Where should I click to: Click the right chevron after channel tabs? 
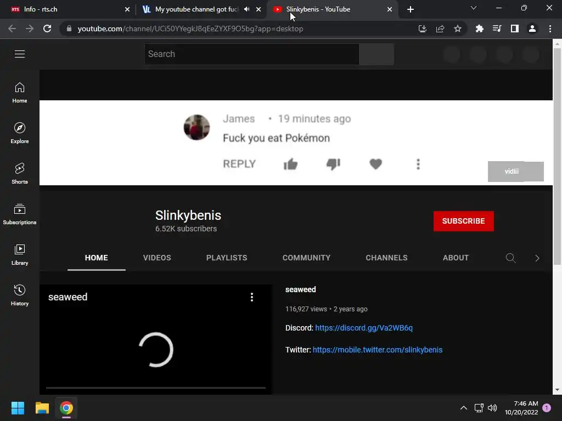point(537,258)
